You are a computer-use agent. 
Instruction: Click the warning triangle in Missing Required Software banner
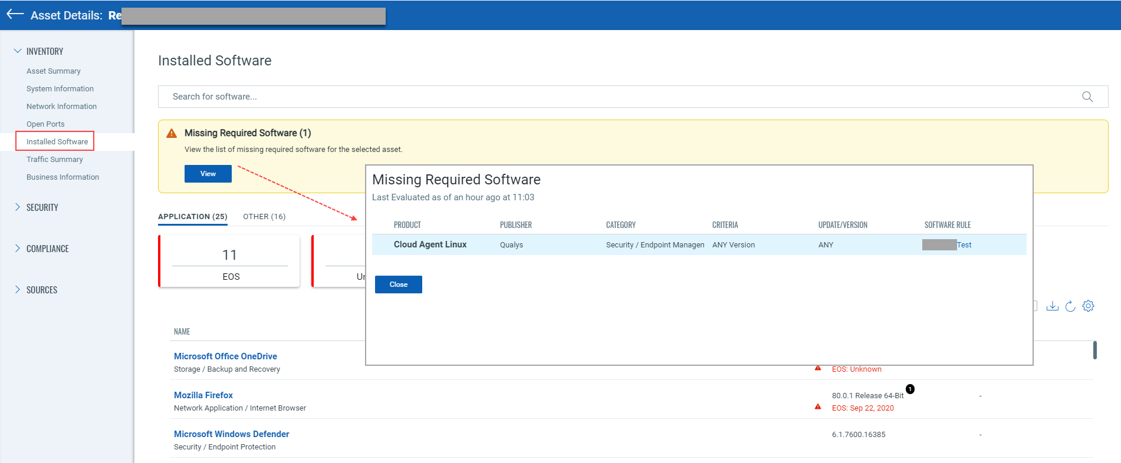tap(172, 133)
